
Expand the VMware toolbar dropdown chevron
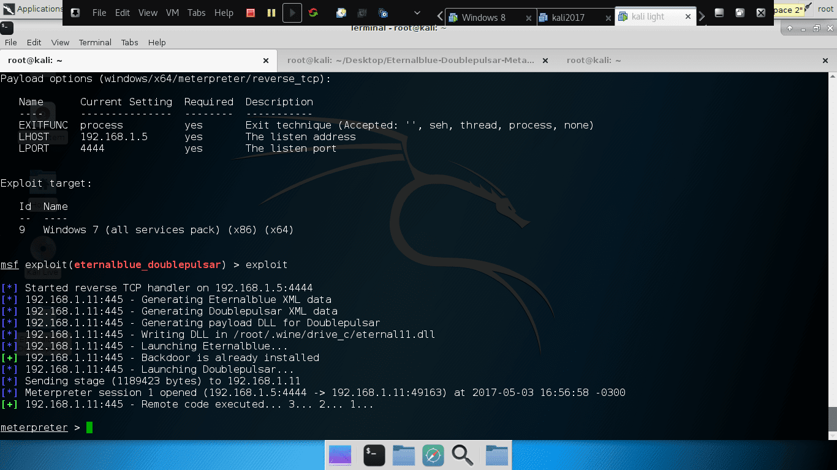tap(417, 12)
